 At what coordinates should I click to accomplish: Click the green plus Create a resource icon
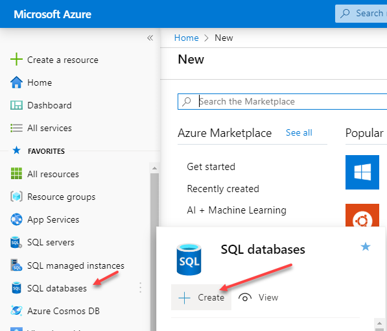16,59
